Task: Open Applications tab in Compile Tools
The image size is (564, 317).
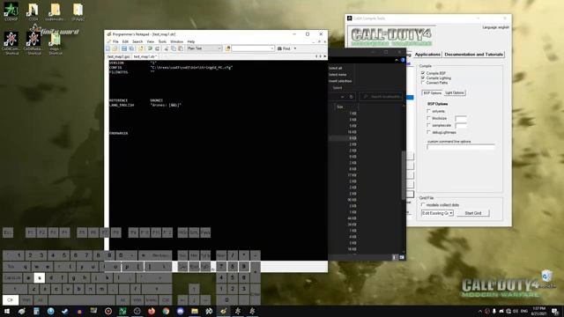Action: tap(427, 55)
